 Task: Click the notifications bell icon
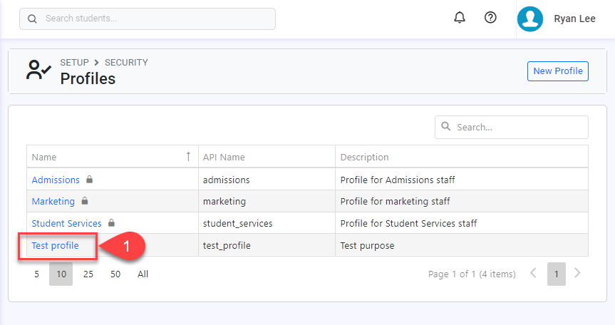(460, 18)
